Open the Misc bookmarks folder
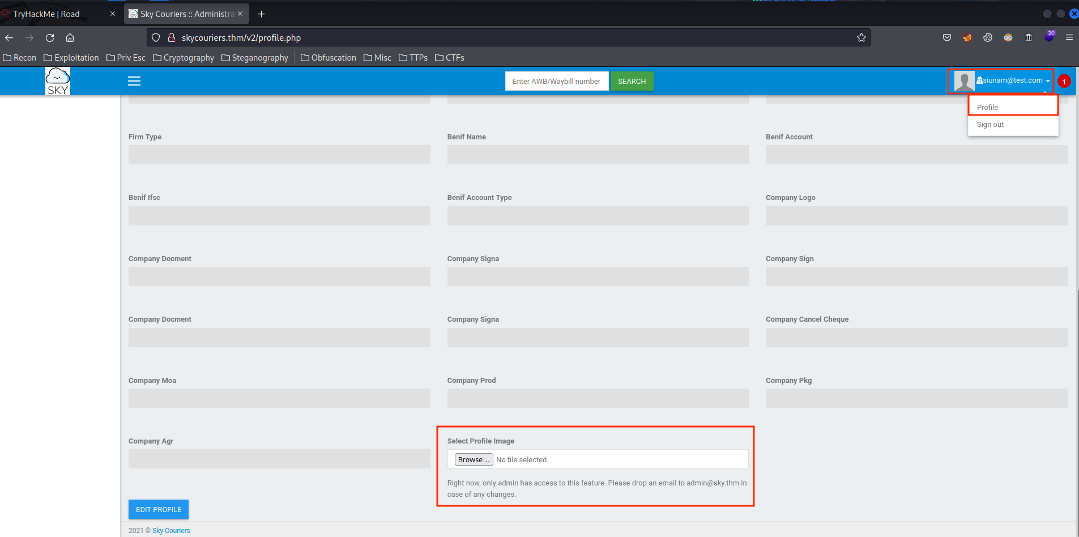Image resolution: width=1079 pixels, height=537 pixels. point(377,58)
